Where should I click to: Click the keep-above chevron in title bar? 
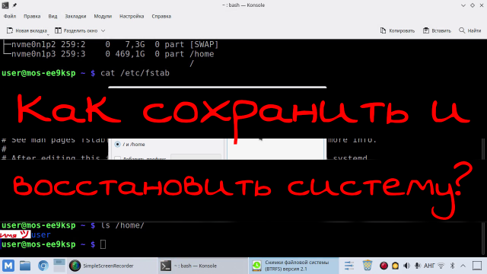point(463,5)
